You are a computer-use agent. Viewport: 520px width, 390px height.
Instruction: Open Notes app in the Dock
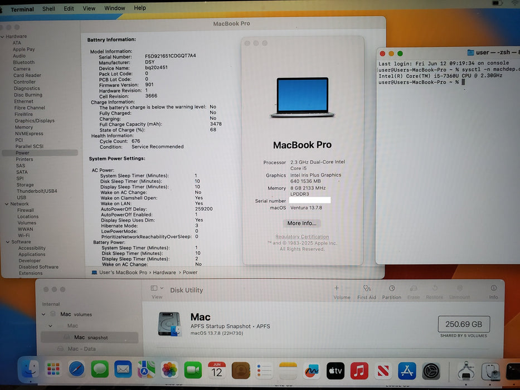pos(288,370)
